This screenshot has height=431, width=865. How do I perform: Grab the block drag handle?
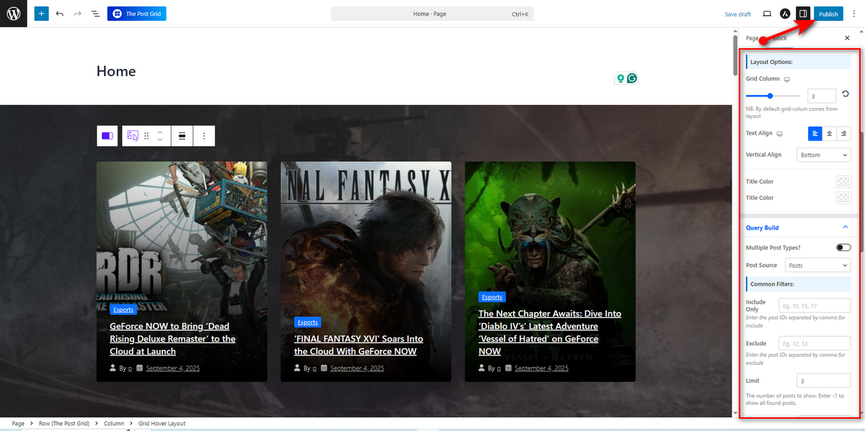pos(146,135)
